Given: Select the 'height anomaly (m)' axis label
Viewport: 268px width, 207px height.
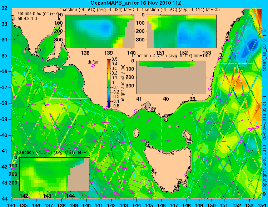Looking at the screenshot, I should (123, 84).
